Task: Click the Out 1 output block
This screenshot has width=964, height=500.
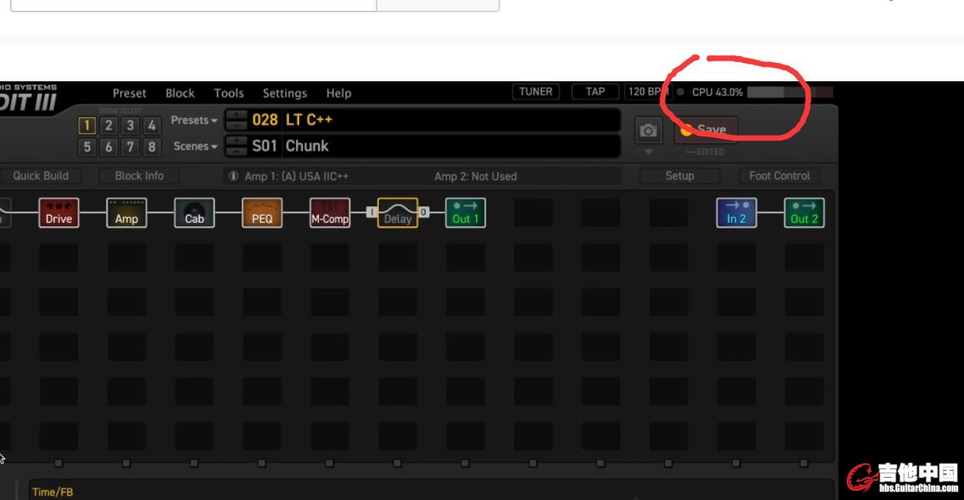Action: tap(466, 212)
